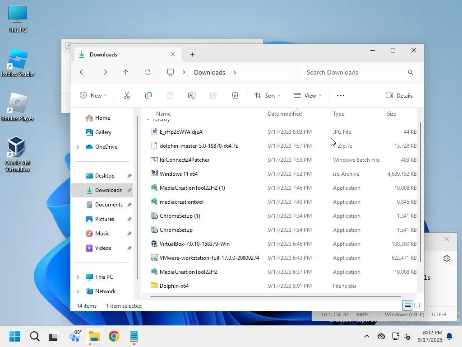Switch to large thumbnails view icon
Screen dimensions: 462x347
(x=417, y=306)
